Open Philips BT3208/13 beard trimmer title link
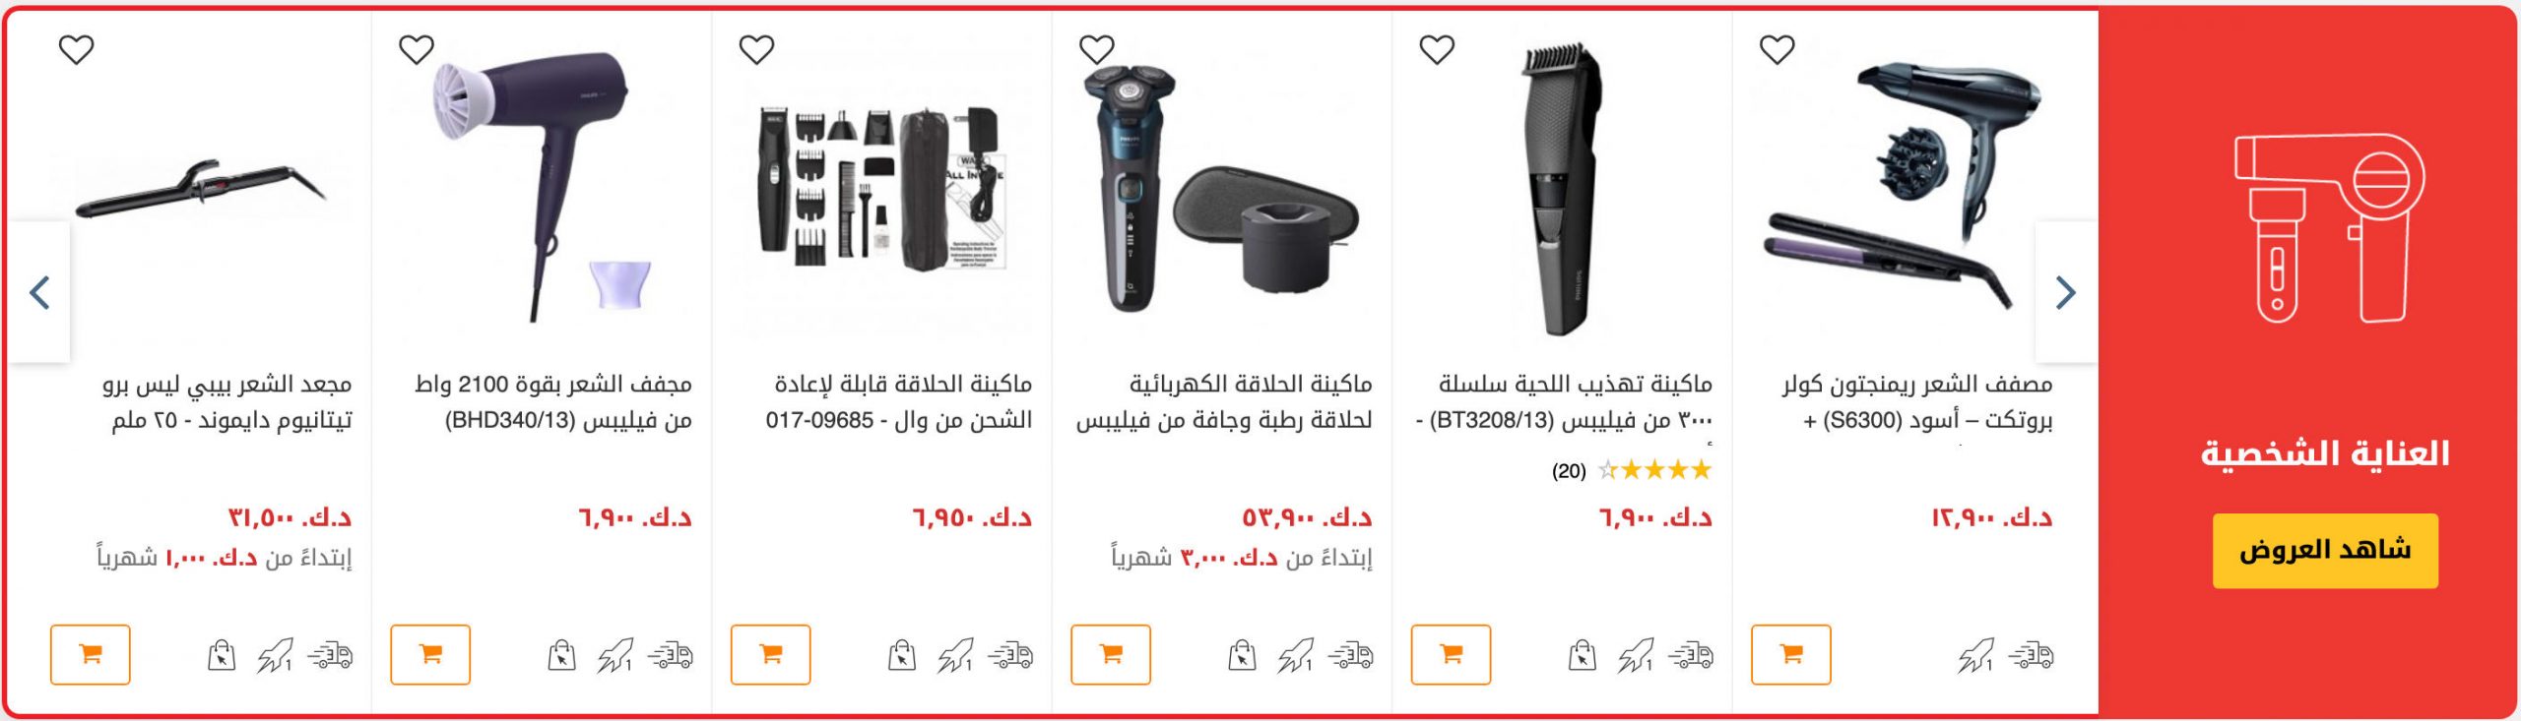 tap(1565, 401)
